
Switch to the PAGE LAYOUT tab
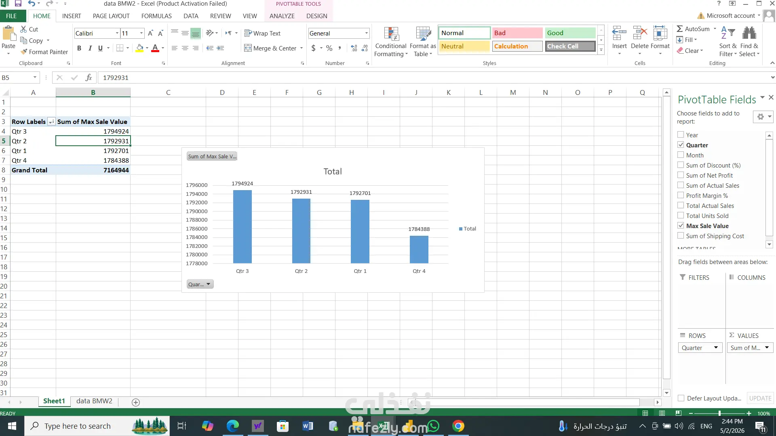coord(111,16)
